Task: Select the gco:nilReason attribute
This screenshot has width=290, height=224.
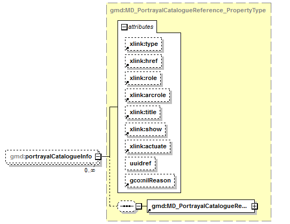Action: tap(150, 180)
